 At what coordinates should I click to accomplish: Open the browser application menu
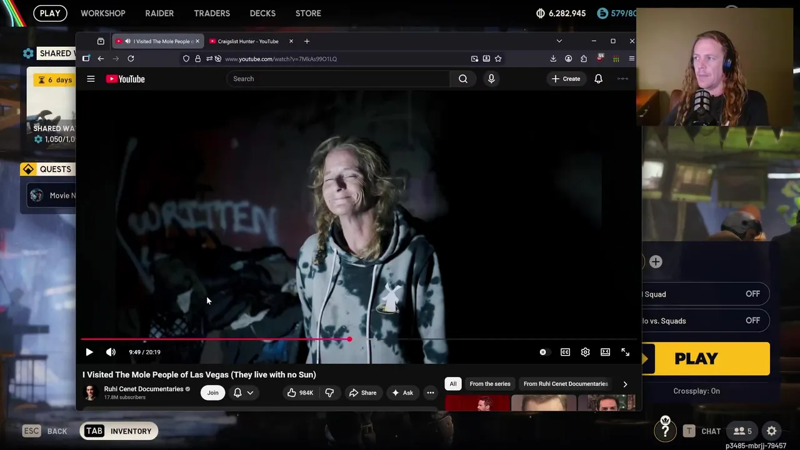click(x=631, y=59)
